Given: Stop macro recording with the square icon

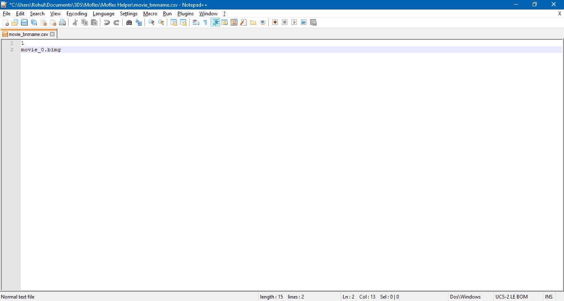Looking at the screenshot, I should coord(285,22).
